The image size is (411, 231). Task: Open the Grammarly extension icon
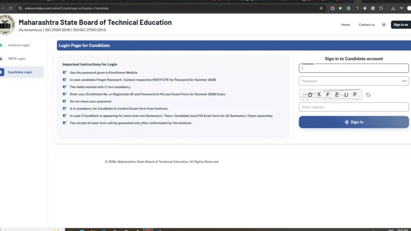[348, 8]
